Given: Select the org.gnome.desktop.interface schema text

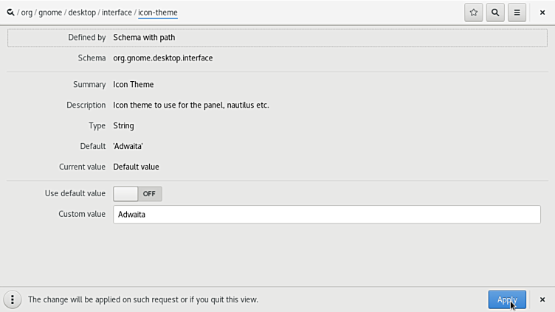Looking at the screenshot, I should pyautogui.click(x=162, y=58).
